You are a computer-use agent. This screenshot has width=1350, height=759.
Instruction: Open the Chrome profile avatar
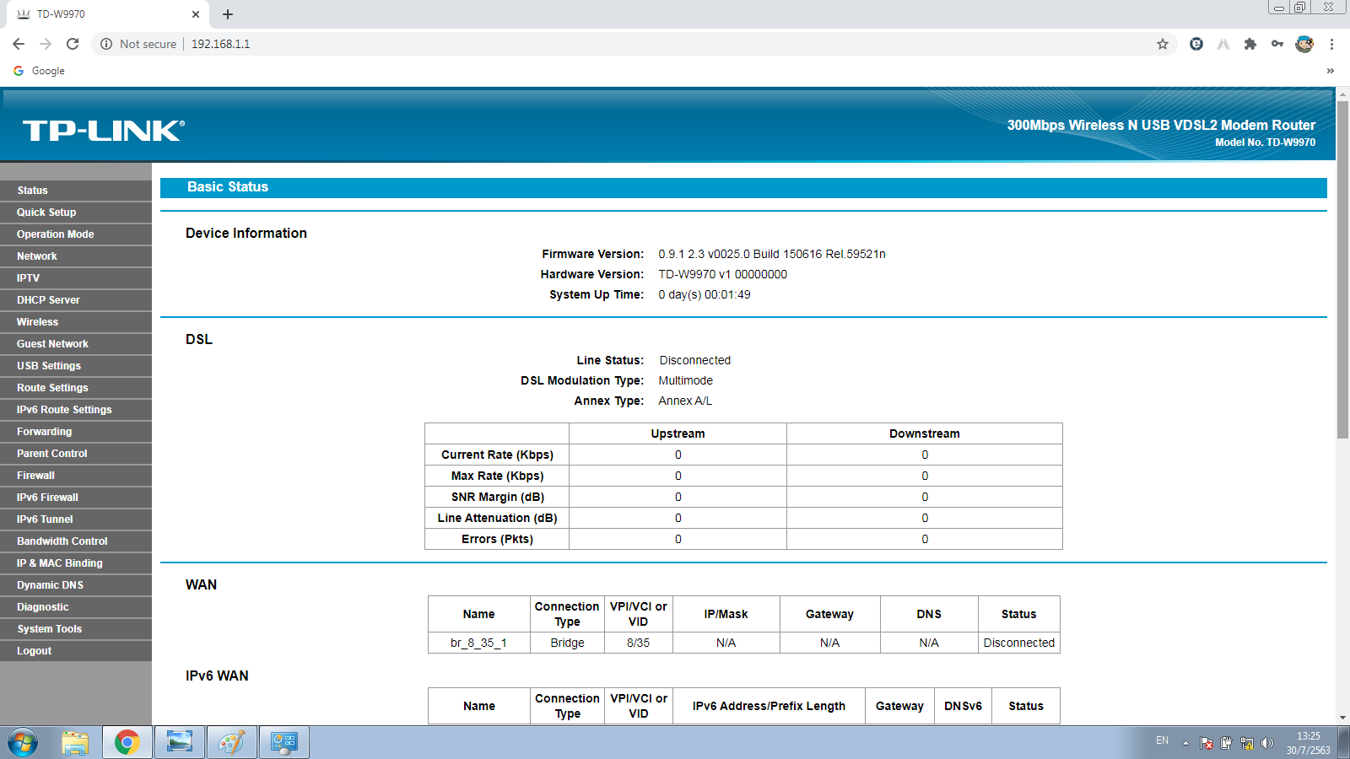tap(1304, 44)
